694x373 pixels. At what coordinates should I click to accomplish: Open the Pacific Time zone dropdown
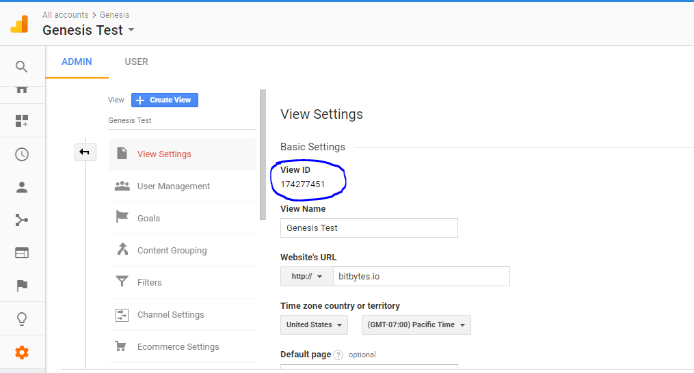click(x=416, y=325)
